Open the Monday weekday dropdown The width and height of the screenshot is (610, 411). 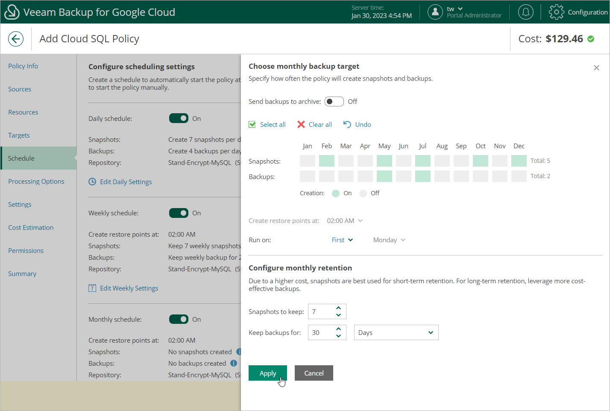[389, 240]
